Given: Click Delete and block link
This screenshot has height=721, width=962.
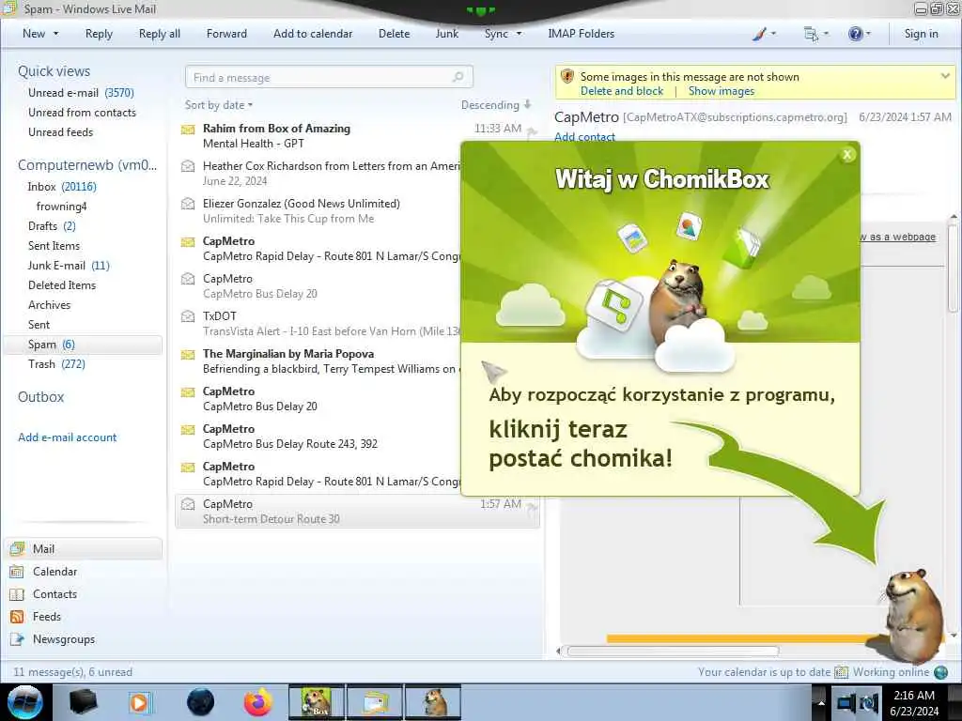Looking at the screenshot, I should coord(622,91).
